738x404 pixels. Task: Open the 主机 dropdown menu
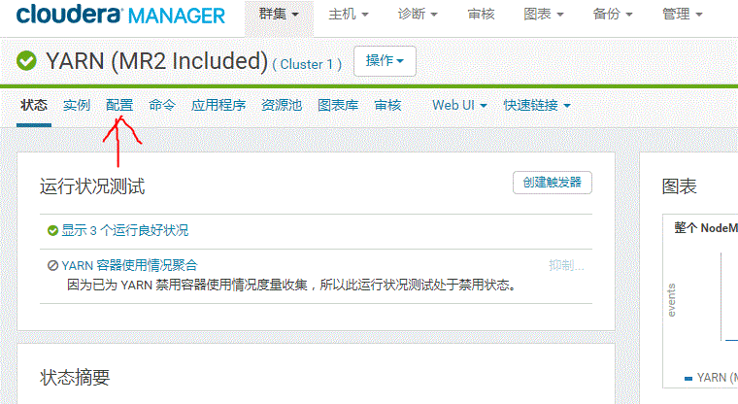(x=349, y=15)
